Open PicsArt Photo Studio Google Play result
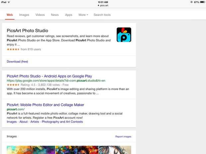Screen dimensions: 206x154 click(x=49, y=76)
